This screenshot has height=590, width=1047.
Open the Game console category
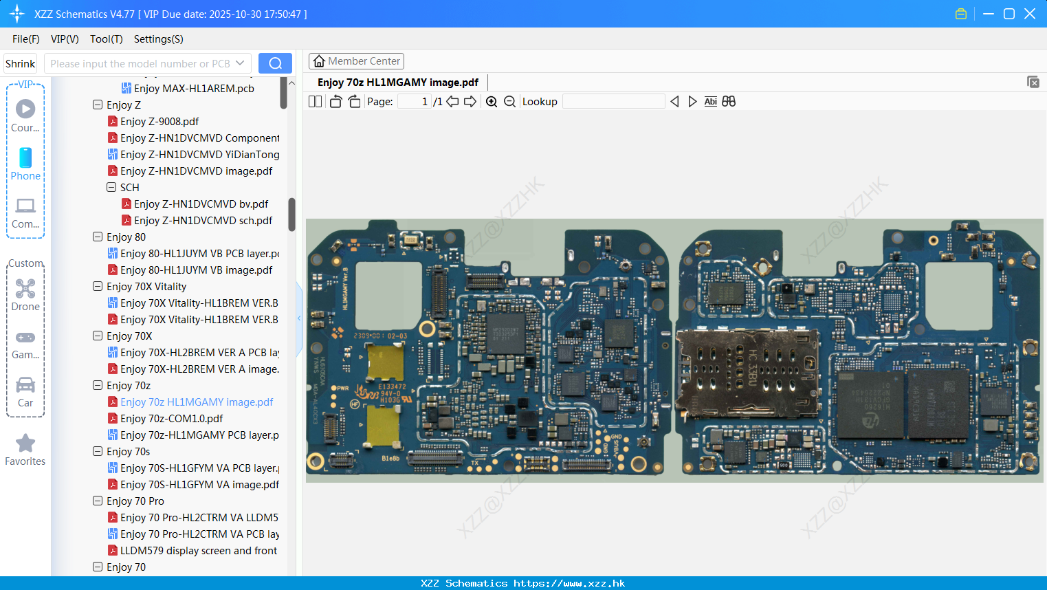tap(25, 345)
